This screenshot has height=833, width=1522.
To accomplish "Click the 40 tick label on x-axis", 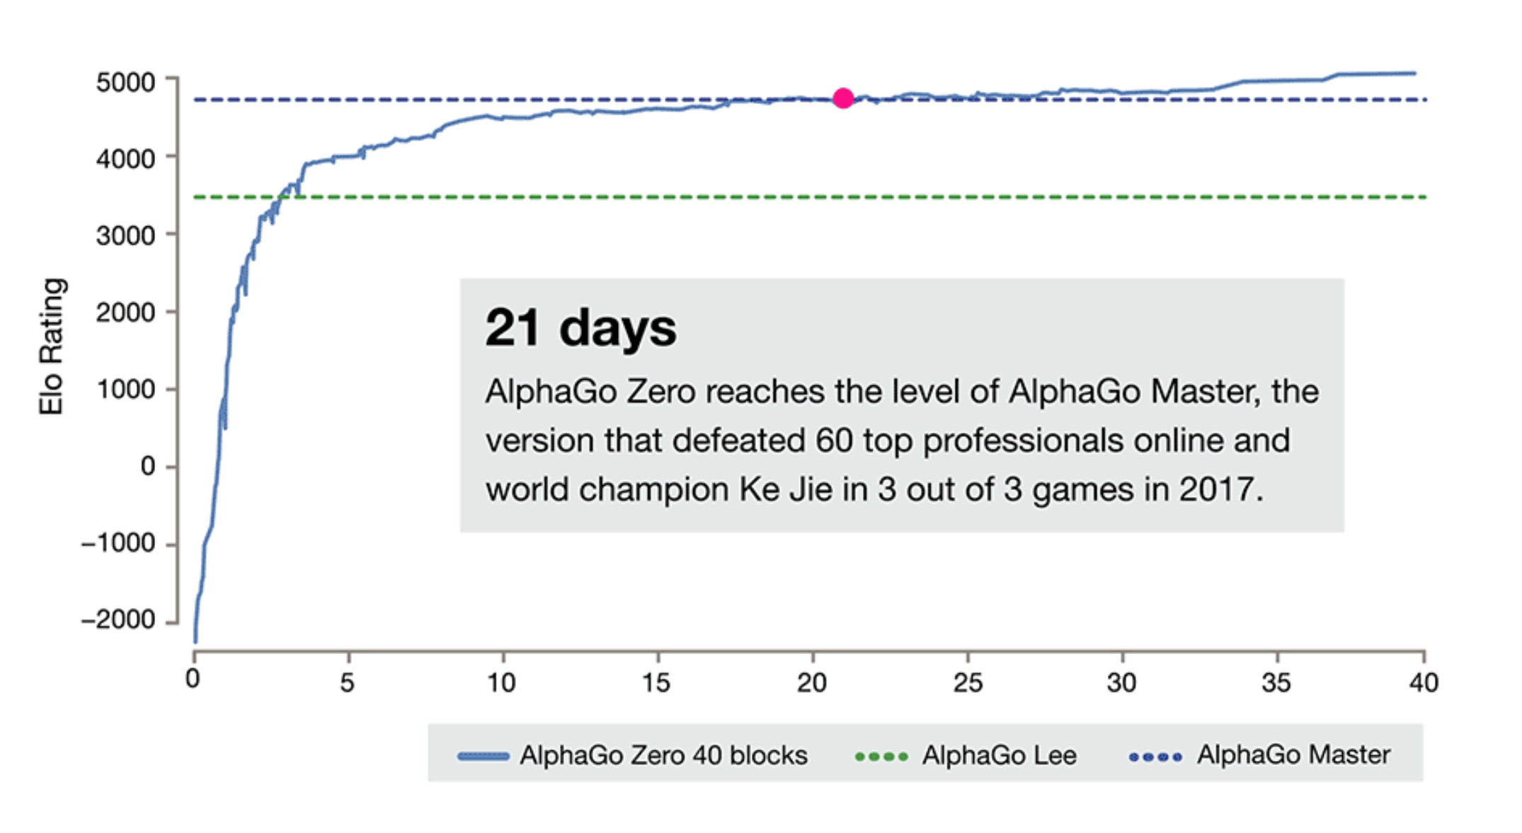I will (1423, 682).
